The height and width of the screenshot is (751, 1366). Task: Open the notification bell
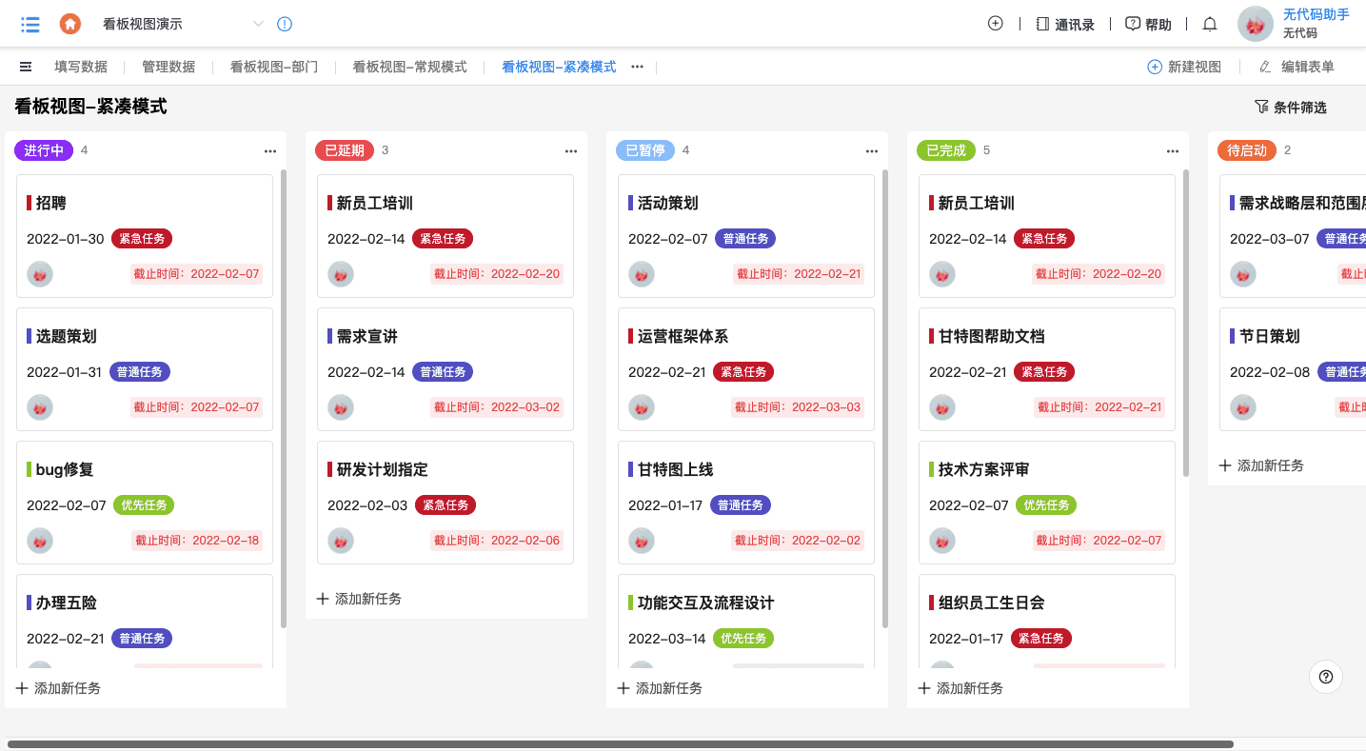[x=1210, y=24]
